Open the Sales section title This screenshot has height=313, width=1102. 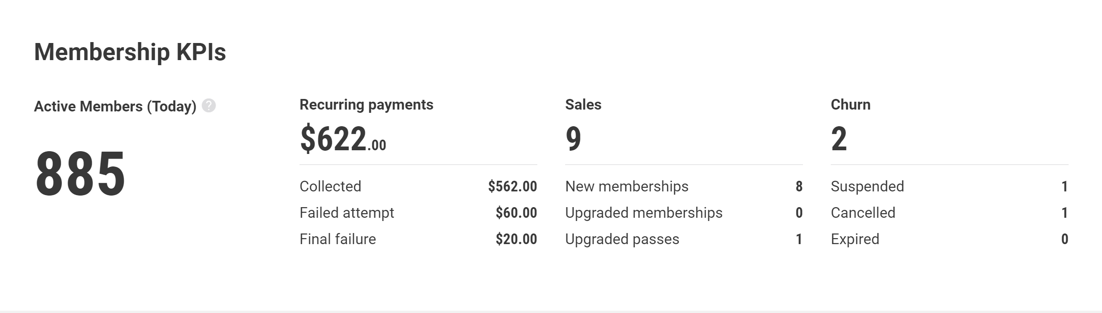coord(583,104)
